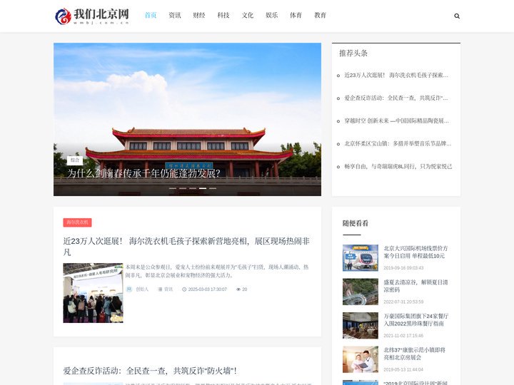Open the 资讯 nav menu item
This screenshot has width=514, height=385.
pos(175,15)
